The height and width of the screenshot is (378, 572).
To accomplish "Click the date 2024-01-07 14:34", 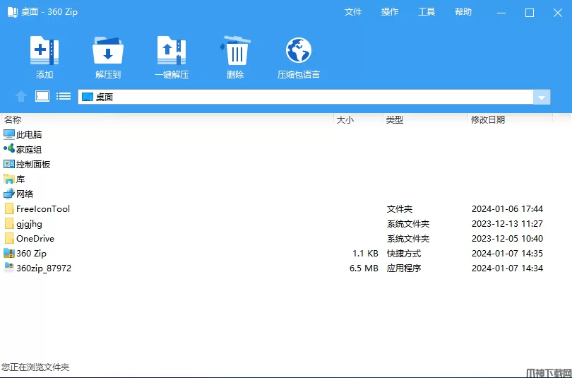I will (508, 268).
